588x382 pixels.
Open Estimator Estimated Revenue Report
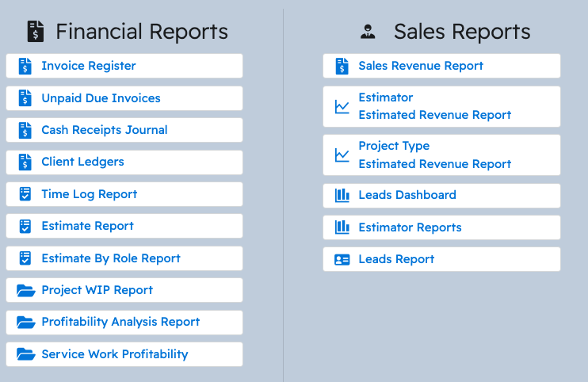click(441, 107)
